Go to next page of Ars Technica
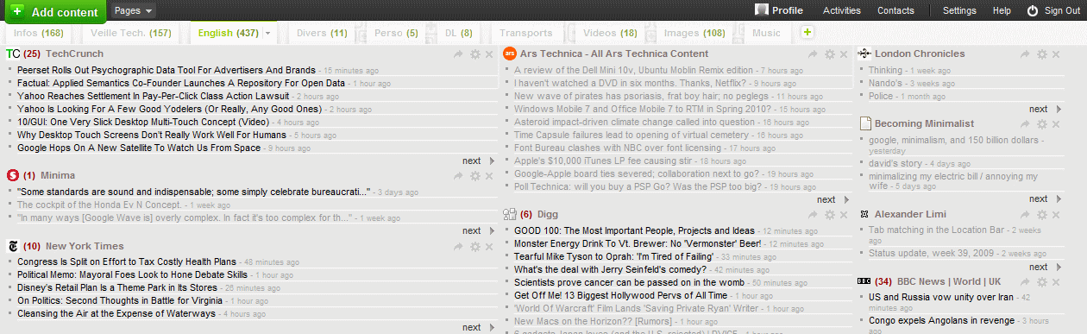1087x334 pixels. [833, 199]
